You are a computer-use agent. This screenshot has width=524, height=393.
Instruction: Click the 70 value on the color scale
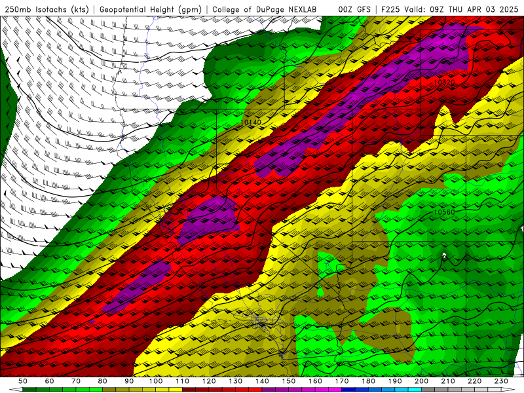click(x=76, y=381)
